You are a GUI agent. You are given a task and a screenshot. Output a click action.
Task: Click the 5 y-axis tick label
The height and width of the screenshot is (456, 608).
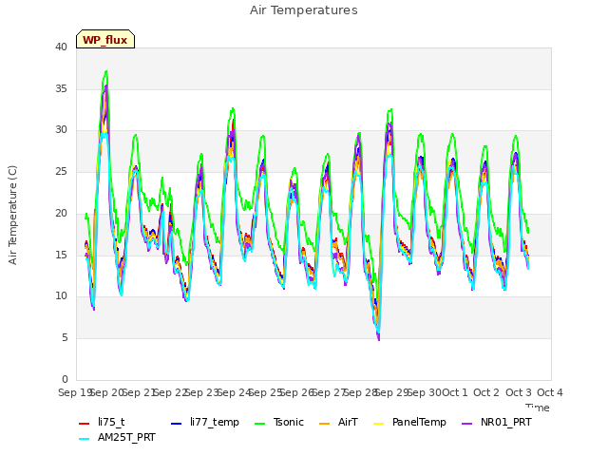[65, 338]
